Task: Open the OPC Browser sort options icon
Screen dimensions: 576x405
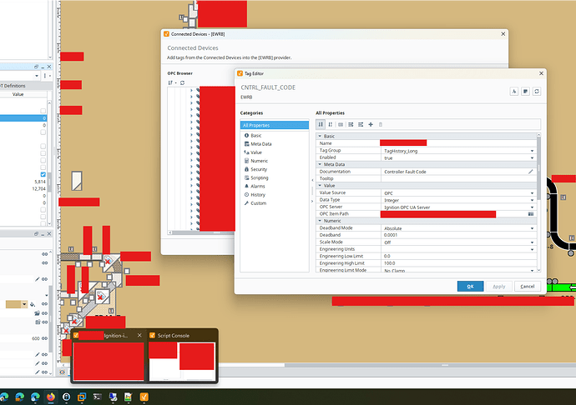Action: click(x=171, y=82)
